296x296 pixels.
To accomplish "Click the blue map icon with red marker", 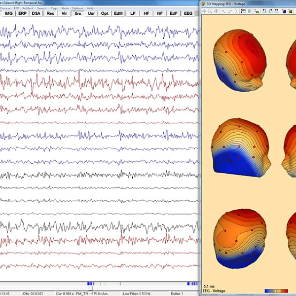I will pos(284,11).
